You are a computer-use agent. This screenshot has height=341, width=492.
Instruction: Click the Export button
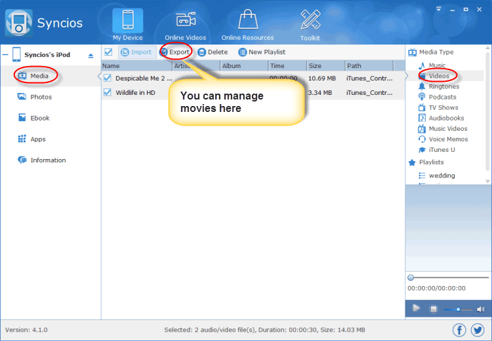(174, 52)
